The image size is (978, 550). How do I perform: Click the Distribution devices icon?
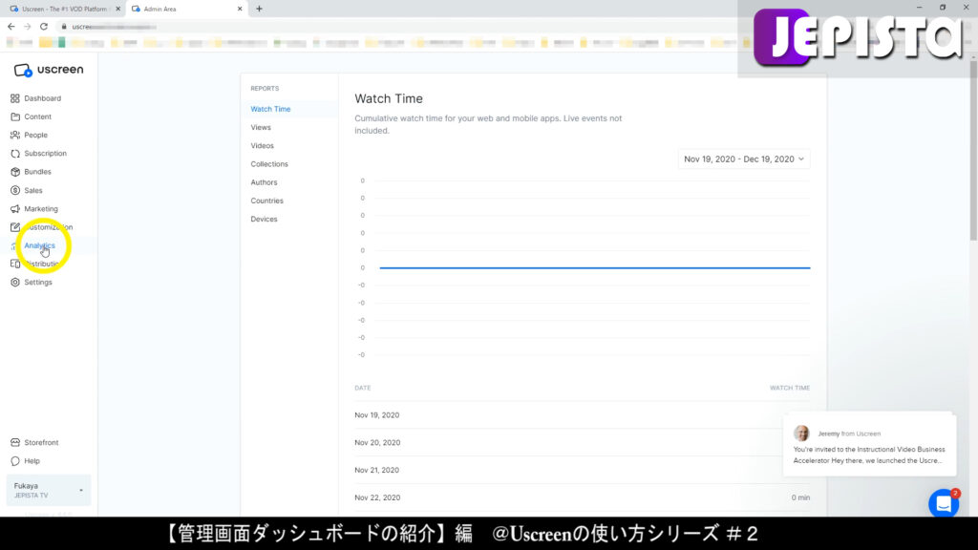point(15,264)
